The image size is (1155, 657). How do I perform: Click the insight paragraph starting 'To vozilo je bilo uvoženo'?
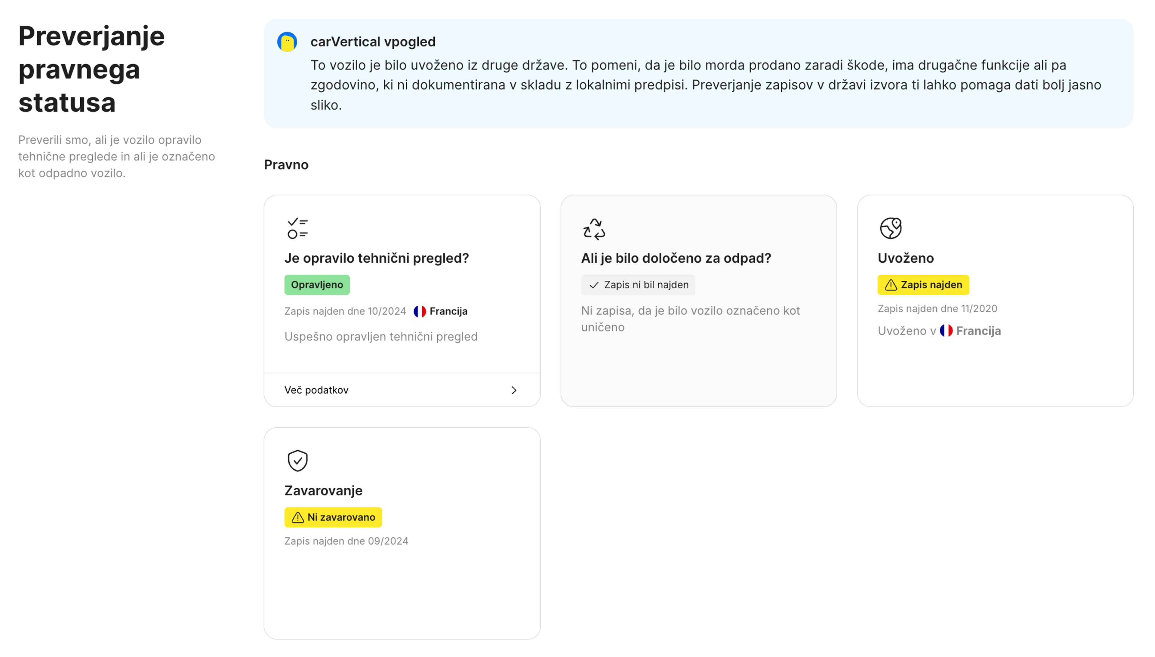706,85
